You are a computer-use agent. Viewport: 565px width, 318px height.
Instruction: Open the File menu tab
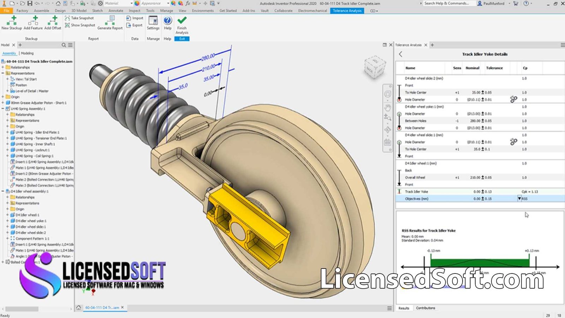[x=6, y=11]
